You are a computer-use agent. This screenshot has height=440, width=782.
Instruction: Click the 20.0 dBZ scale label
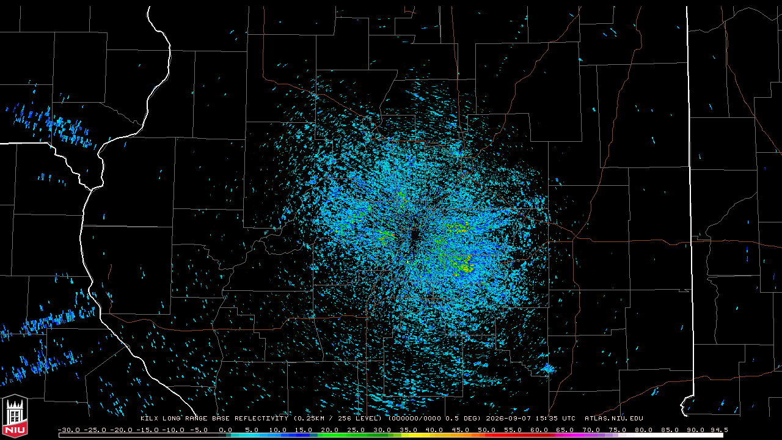pos(330,430)
